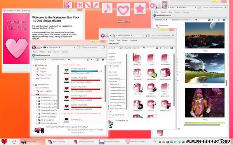Open the star icon in the dock

tap(140, 9)
